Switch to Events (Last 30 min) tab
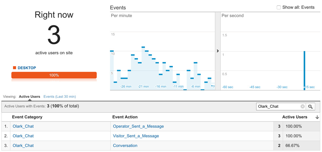Screen dimensions: 322x152 59,96
